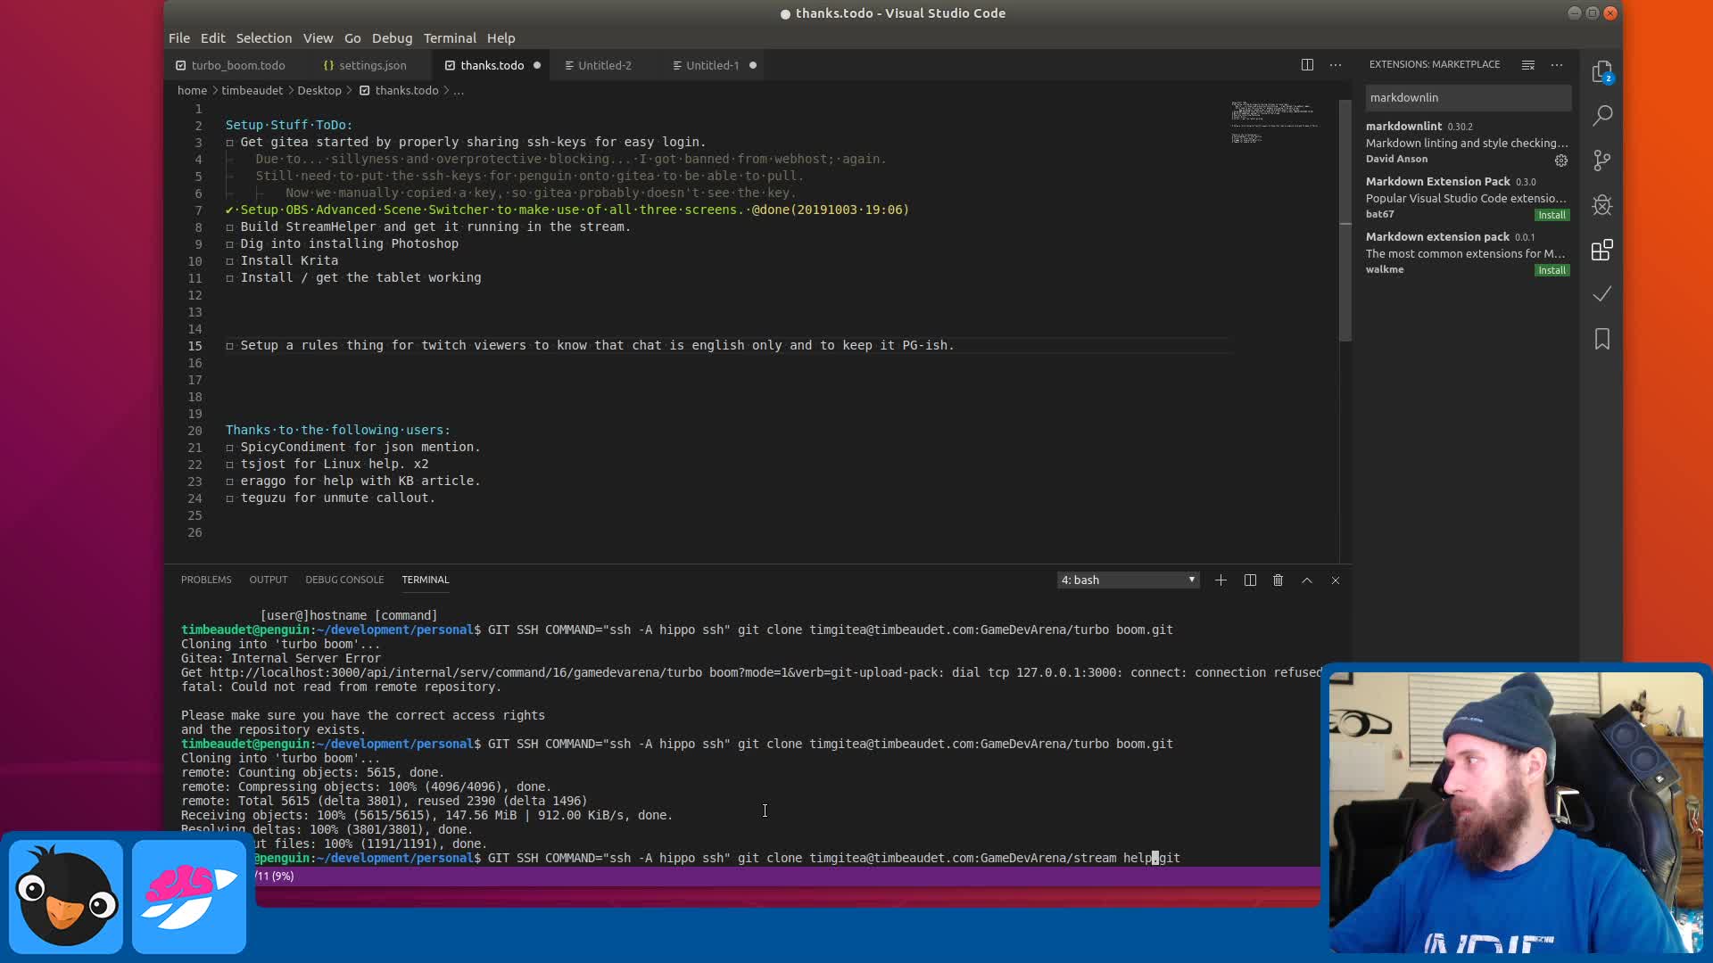
Task: Click marketplace search field with markdownlin
Action: [x=1468, y=97]
